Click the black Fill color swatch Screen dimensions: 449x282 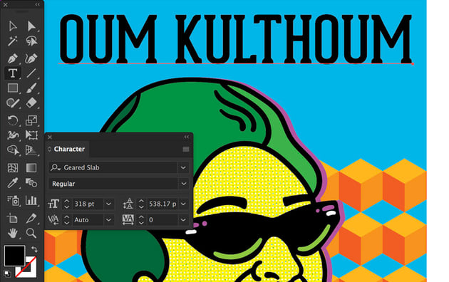(x=14, y=256)
